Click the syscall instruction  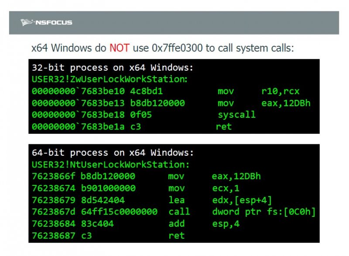[236, 115]
